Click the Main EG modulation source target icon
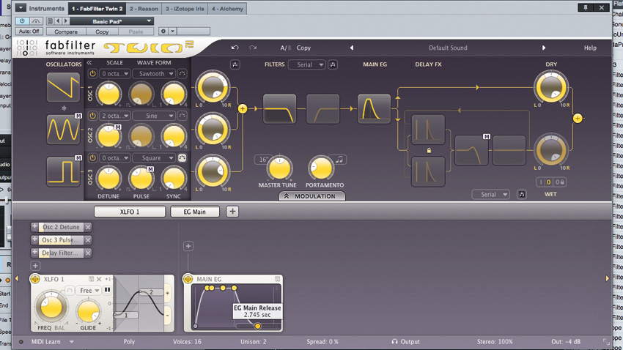The height and width of the screenshot is (350, 623). [x=188, y=280]
